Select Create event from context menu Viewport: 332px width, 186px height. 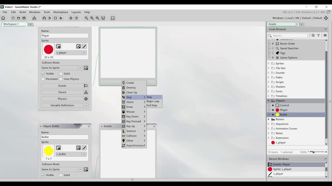134,83
